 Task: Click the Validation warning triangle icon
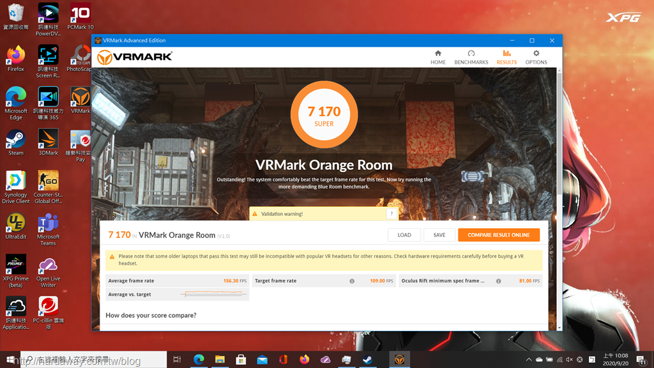pos(255,213)
